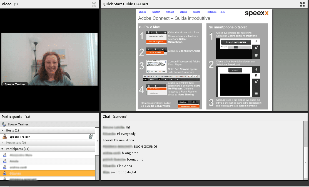Switch the guide to Français
The width and height of the screenshot is (309, 187).
tap(170, 12)
